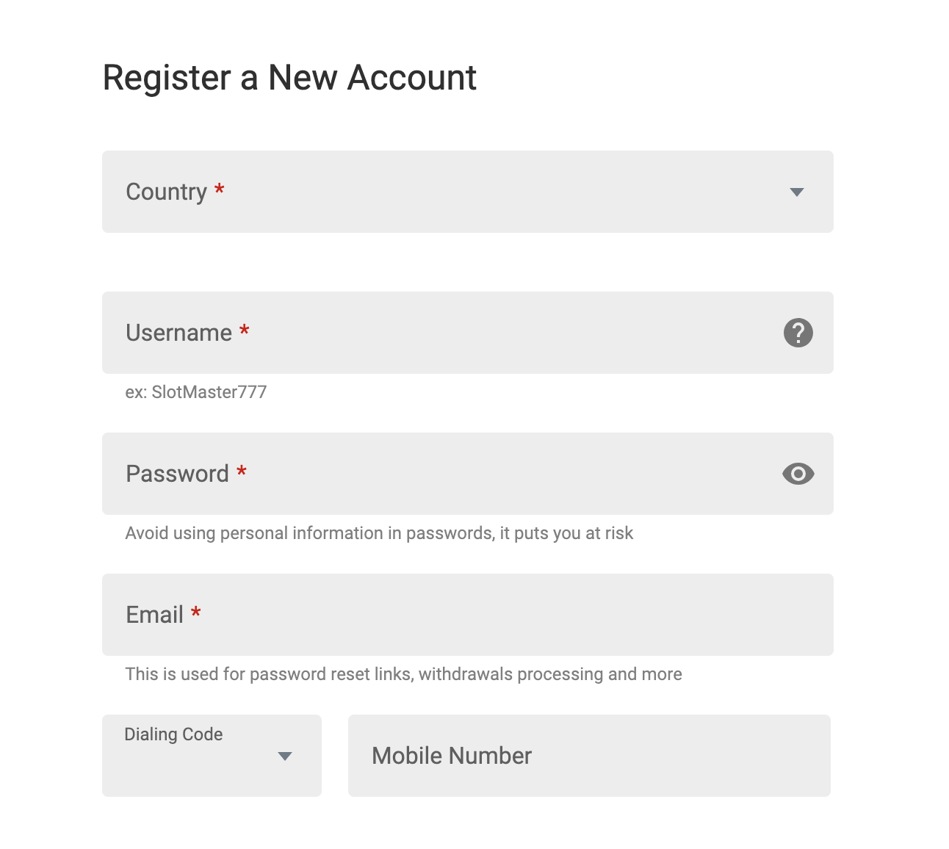The image size is (949, 849).
Task: Focus the Email input field
Action: click(x=468, y=615)
